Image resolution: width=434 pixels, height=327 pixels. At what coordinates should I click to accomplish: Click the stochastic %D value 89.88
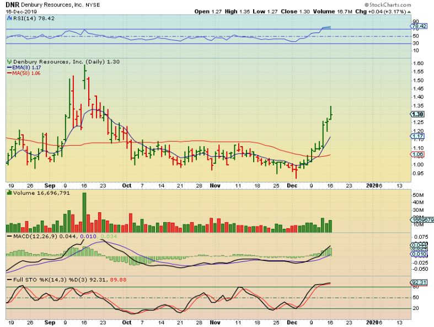(x=118, y=280)
